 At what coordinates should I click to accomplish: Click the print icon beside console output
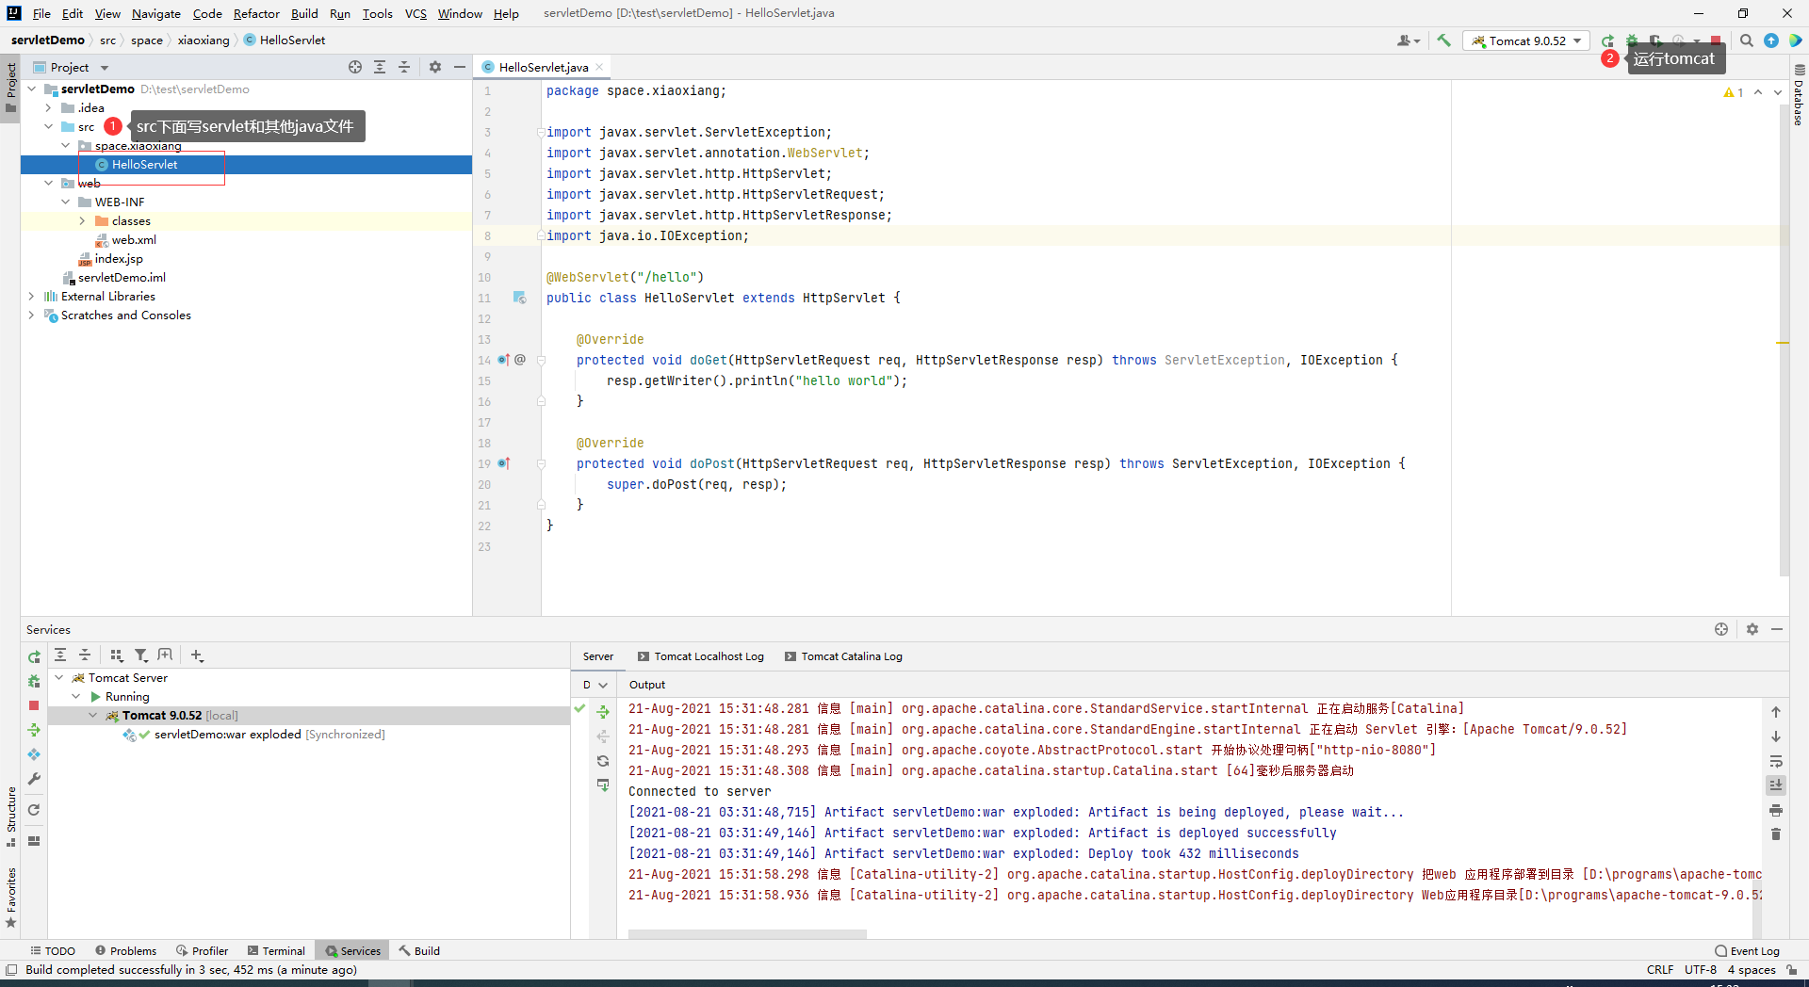click(x=1775, y=810)
